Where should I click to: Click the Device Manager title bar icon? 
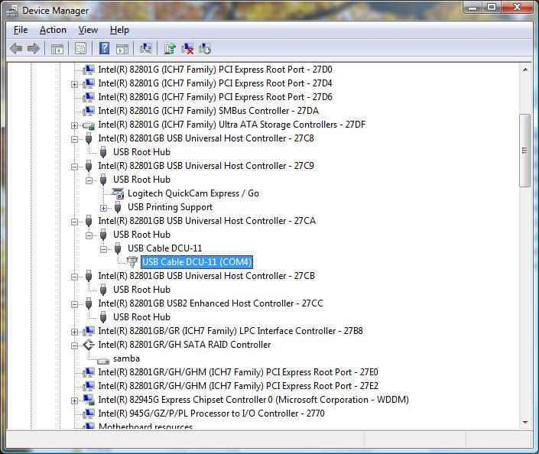point(13,11)
